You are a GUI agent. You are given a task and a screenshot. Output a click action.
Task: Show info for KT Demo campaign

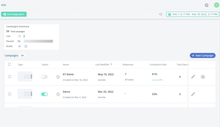(58, 77)
